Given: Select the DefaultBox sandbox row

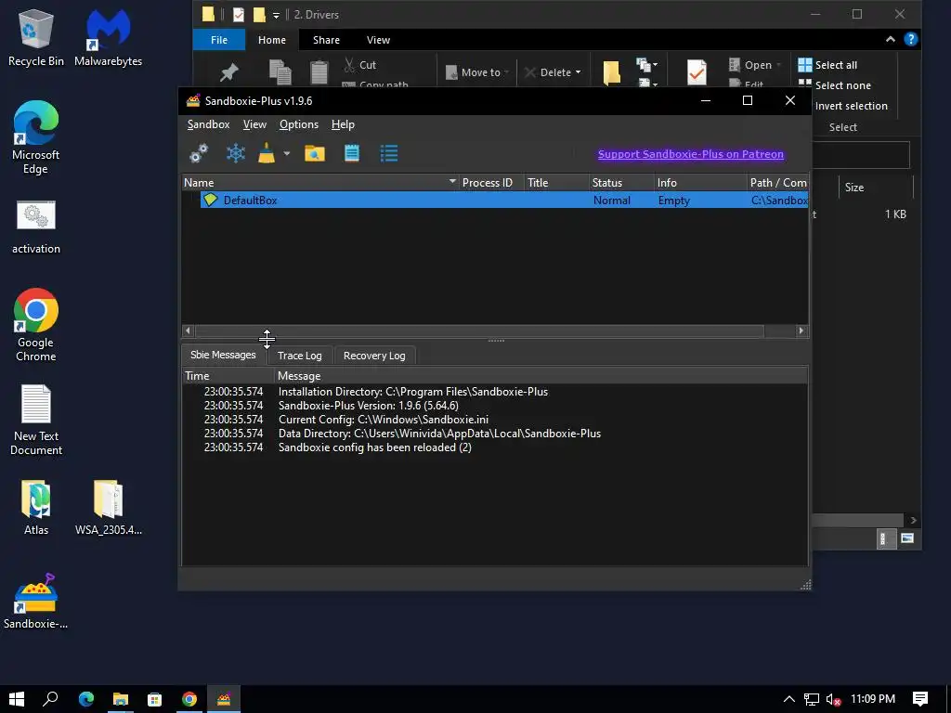Looking at the screenshot, I should 504,201.
